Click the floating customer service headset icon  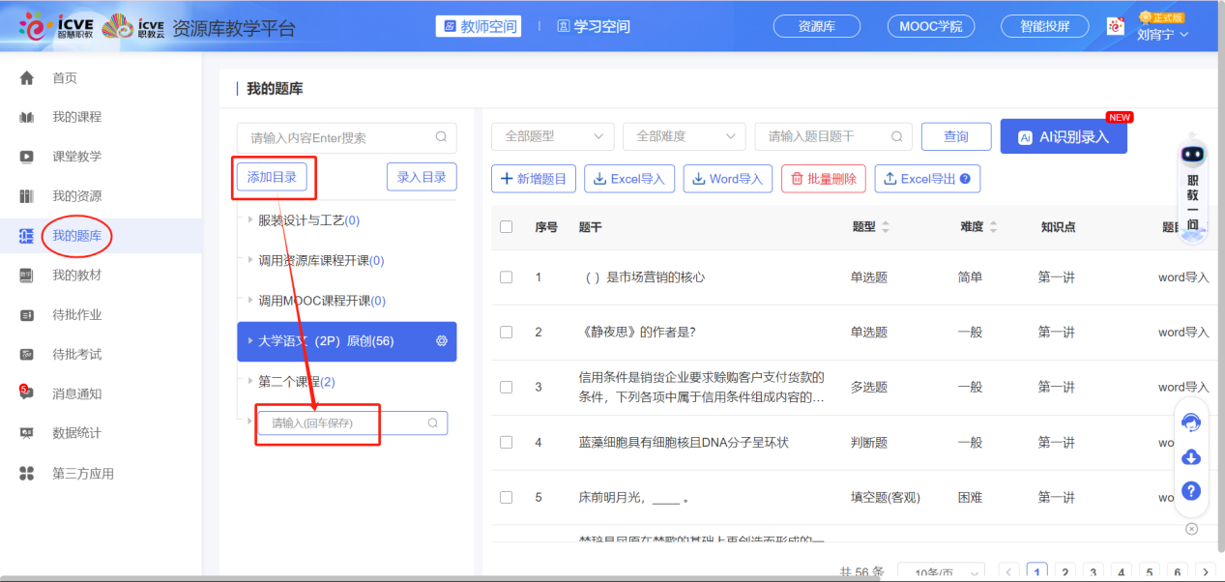1190,422
